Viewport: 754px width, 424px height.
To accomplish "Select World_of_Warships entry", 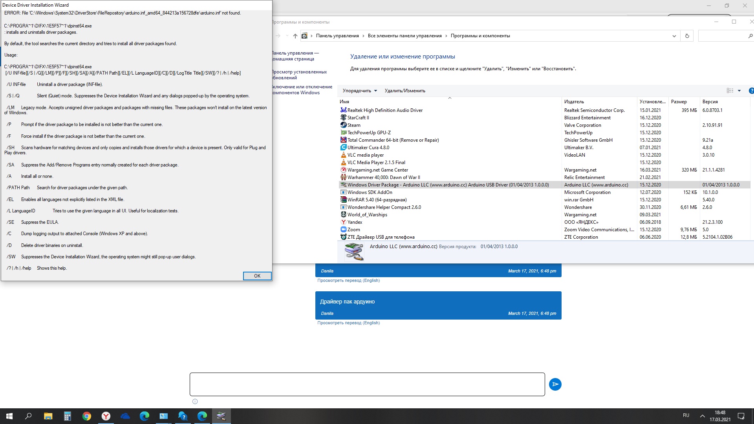I will point(544,215).
